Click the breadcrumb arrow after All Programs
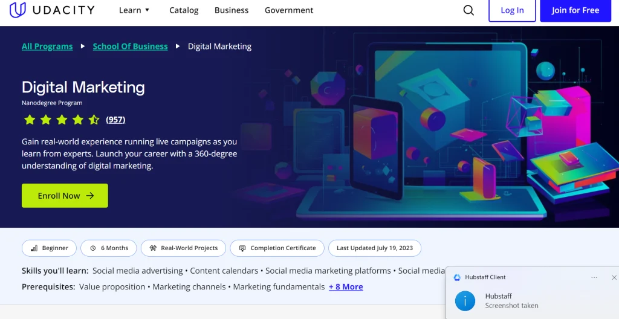This screenshot has width=619, height=319. click(82, 46)
